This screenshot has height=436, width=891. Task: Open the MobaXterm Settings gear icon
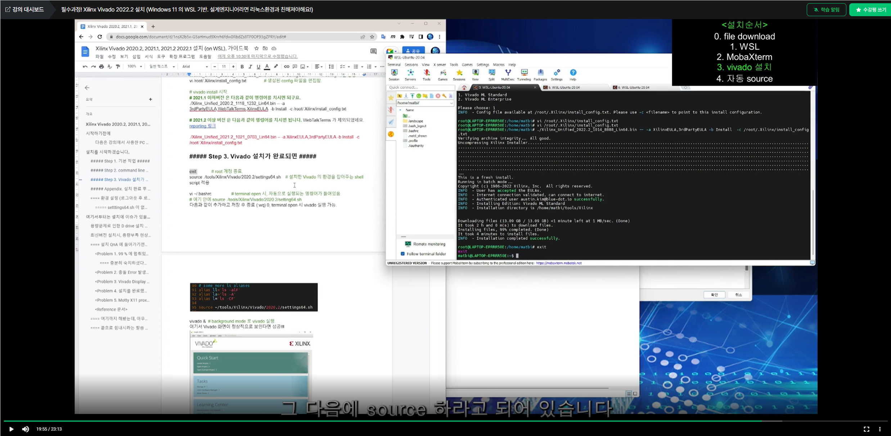(x=557, y=75)
